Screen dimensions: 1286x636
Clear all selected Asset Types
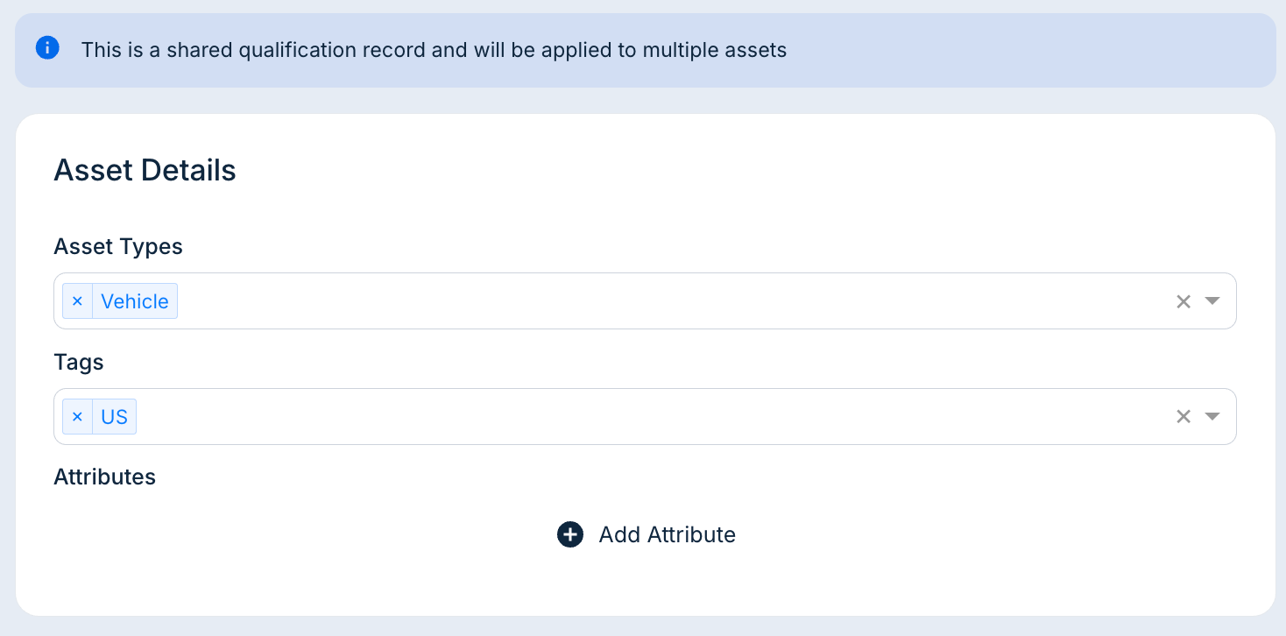pyautogui.click(x=1184, y=301)
